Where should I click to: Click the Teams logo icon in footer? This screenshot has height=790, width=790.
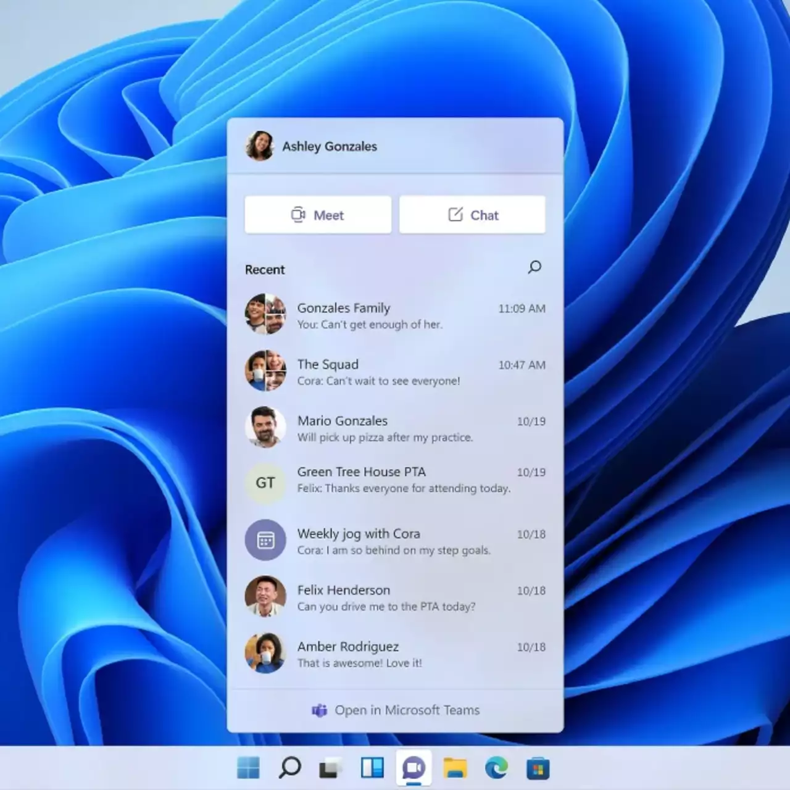pos(319,710)
